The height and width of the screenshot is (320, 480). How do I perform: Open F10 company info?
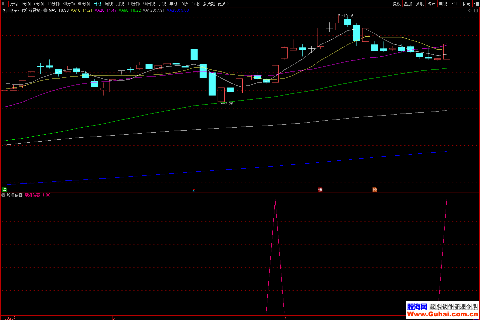click(x=455, y=4)
